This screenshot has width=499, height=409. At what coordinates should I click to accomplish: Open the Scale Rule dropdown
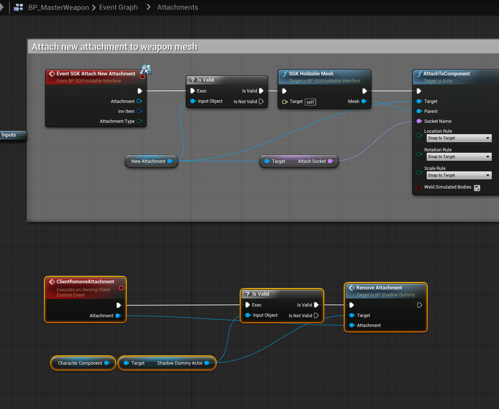point(459,175)
